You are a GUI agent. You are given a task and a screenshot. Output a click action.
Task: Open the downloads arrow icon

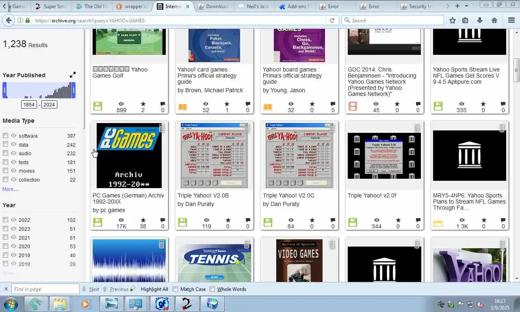tap(480, 20)
